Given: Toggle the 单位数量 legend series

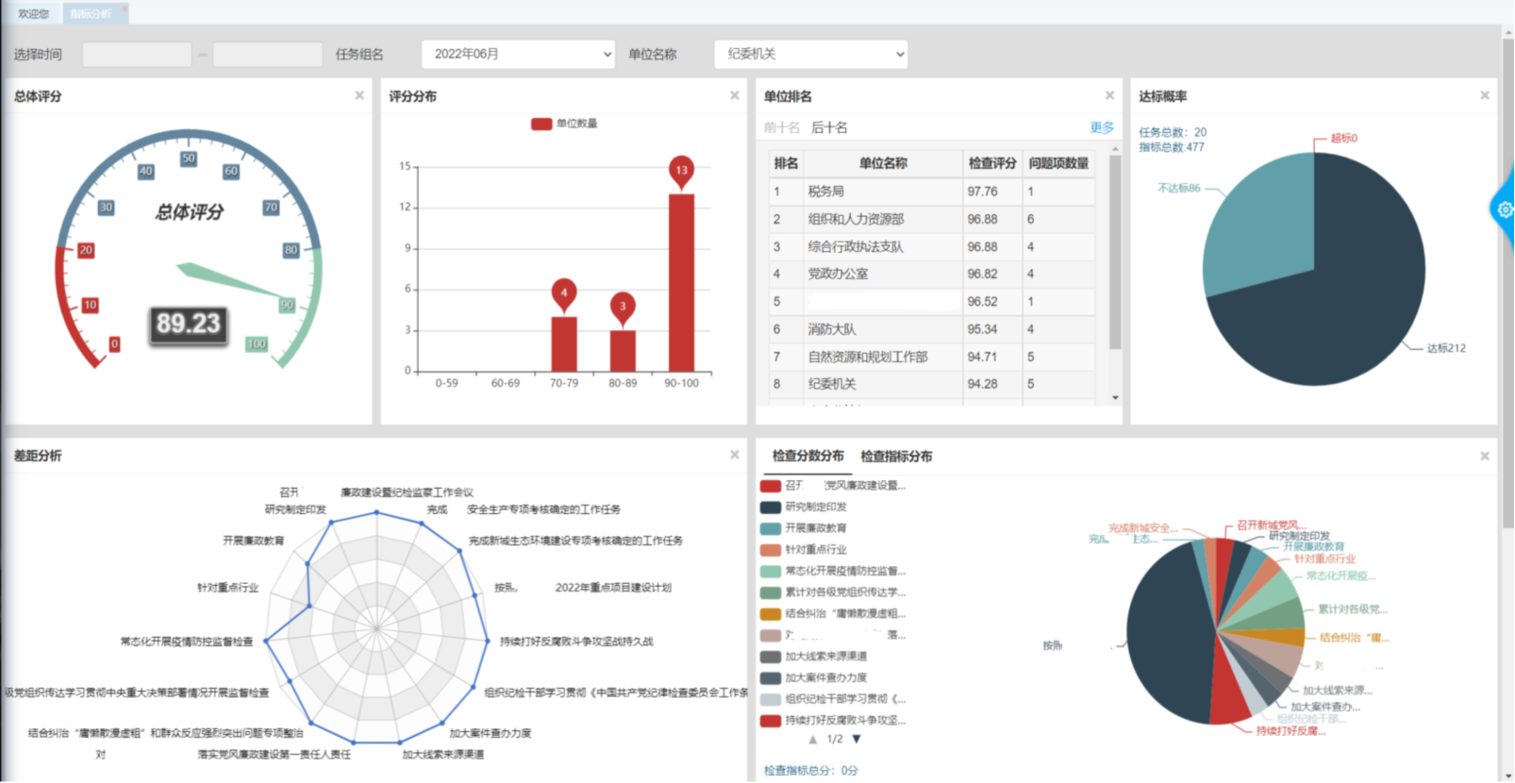Looking at the screenshot, I should [564, 124].
